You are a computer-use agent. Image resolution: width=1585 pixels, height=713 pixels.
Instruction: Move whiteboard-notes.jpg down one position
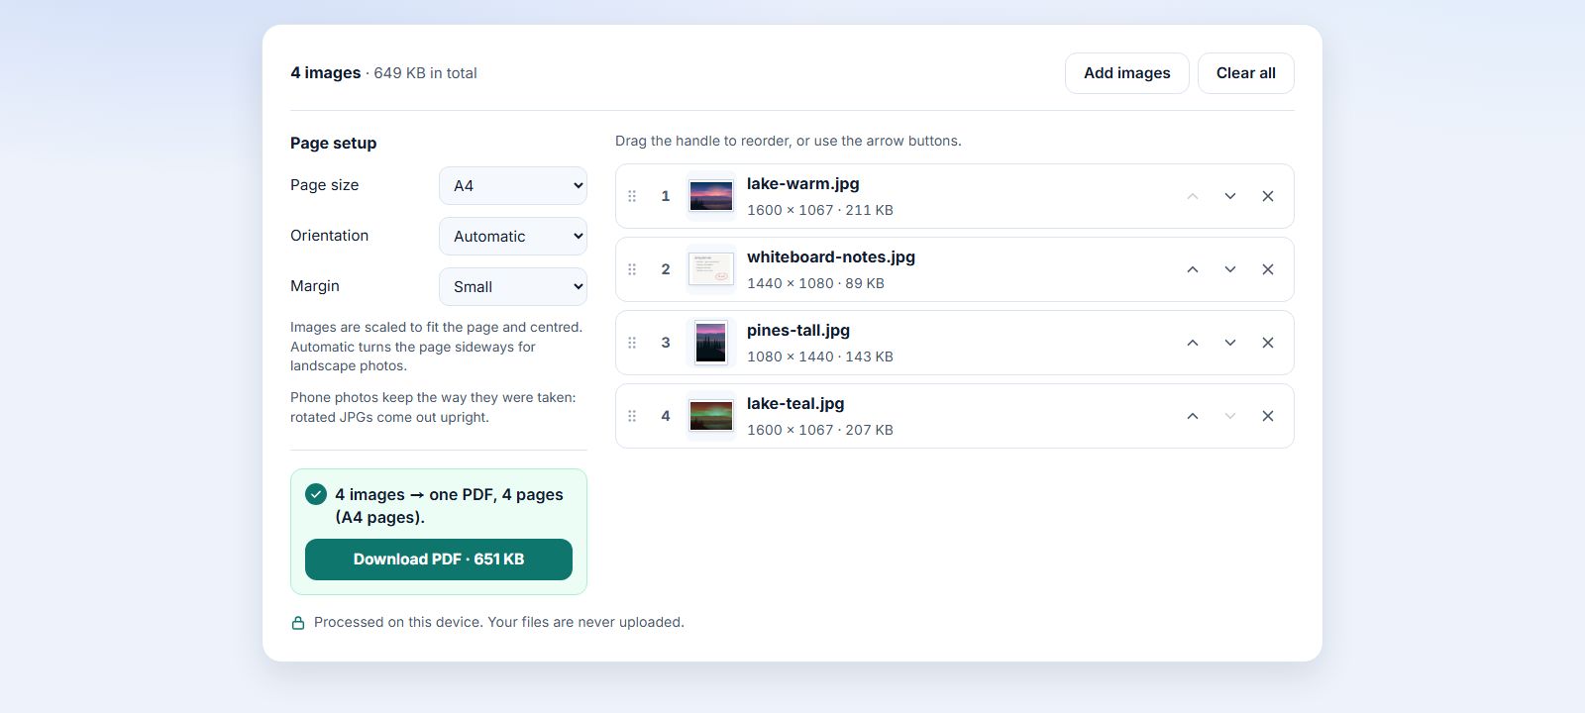(x=1230, y=269)
